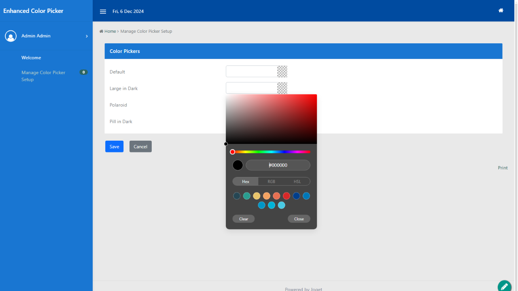
Task: Click the hex value input field
Action: [278, 165]
